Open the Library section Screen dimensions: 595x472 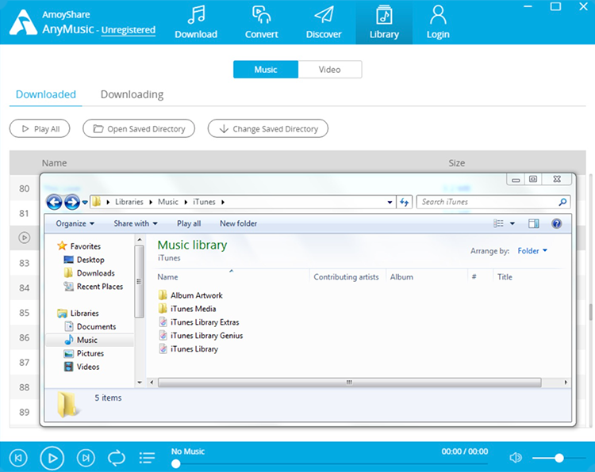(384, 23)
